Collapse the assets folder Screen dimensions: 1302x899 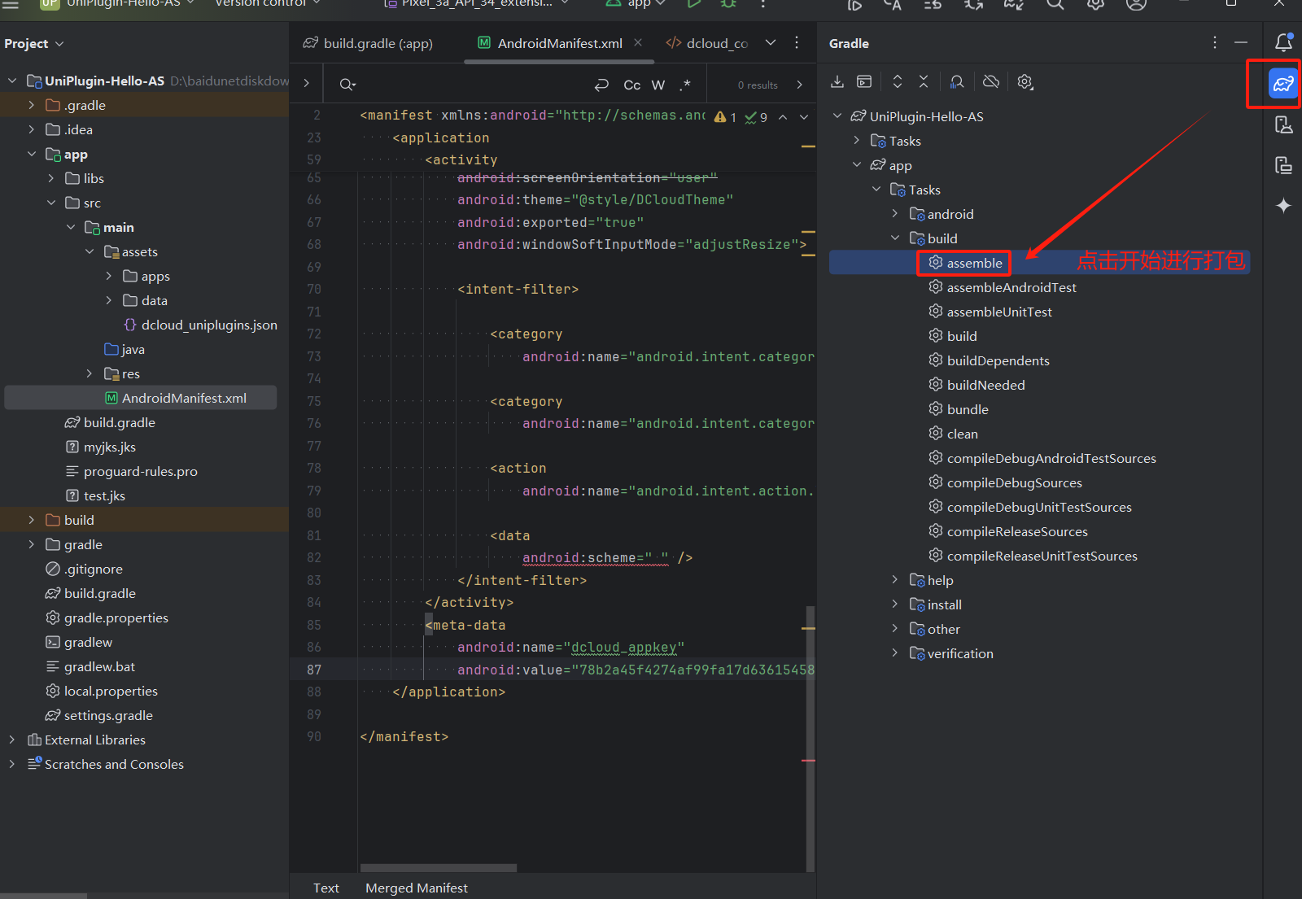tap(90, 251)
